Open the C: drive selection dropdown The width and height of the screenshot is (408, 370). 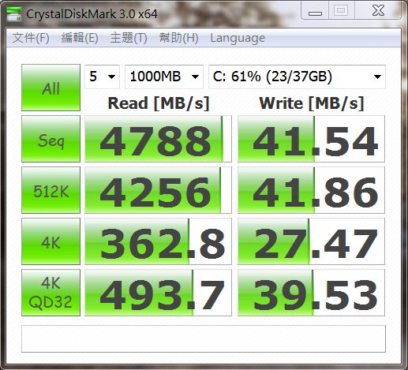click(x=297, y=77)
